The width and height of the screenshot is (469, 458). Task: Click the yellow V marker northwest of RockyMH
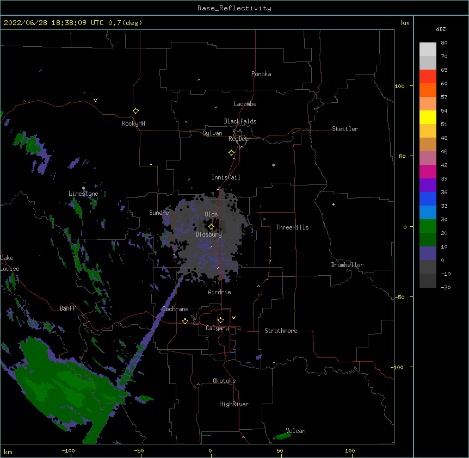(x=95, y=100)
